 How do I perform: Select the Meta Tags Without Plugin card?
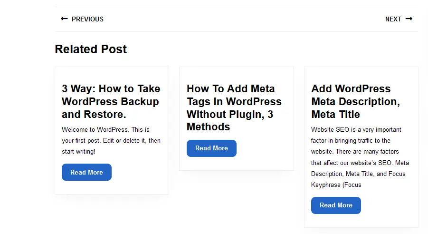click(237, 118)
